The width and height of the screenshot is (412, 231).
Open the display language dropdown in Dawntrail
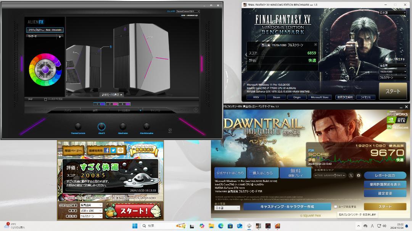(227, 208)
